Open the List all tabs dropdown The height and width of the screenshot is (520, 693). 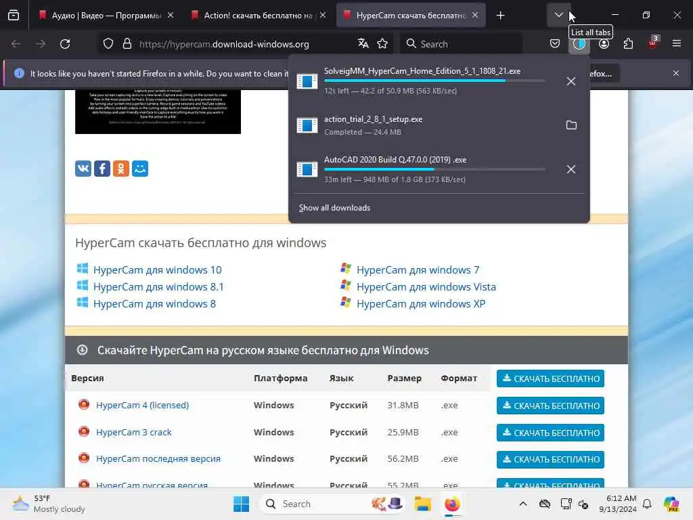tap(558, 16)
